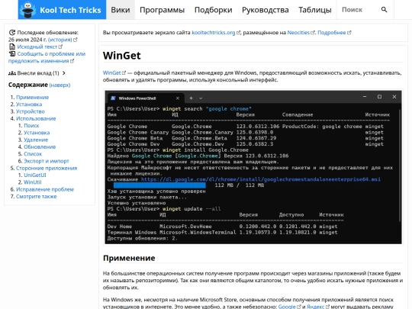Click the Применение section heading

(129, 258)
